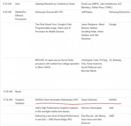Select the conference chairs names cell

click(x=101, y=6)
